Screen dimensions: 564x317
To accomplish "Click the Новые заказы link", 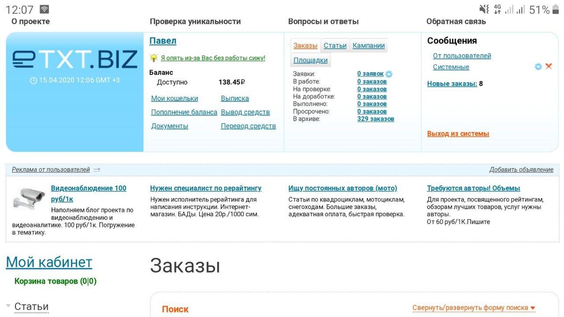I will point(452,84).
